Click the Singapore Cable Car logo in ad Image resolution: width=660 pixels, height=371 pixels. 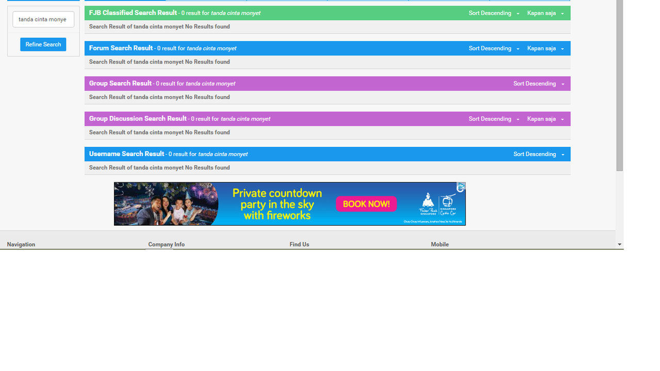coord(448,205)
